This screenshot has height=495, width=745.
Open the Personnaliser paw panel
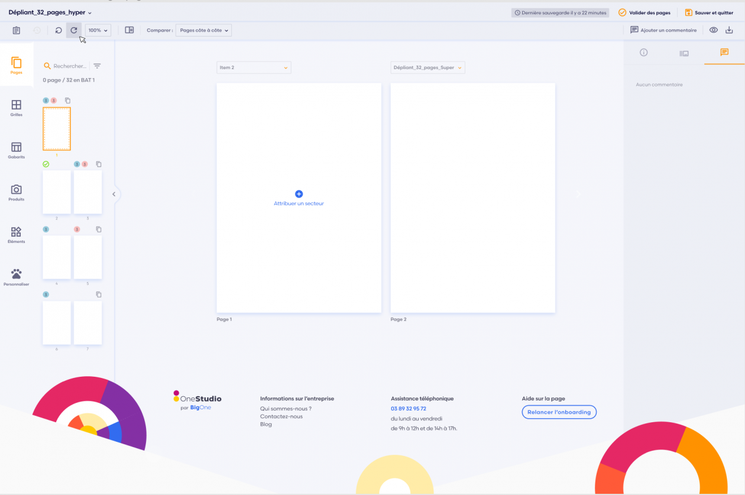pyautogui.click(x=17, y=277)
